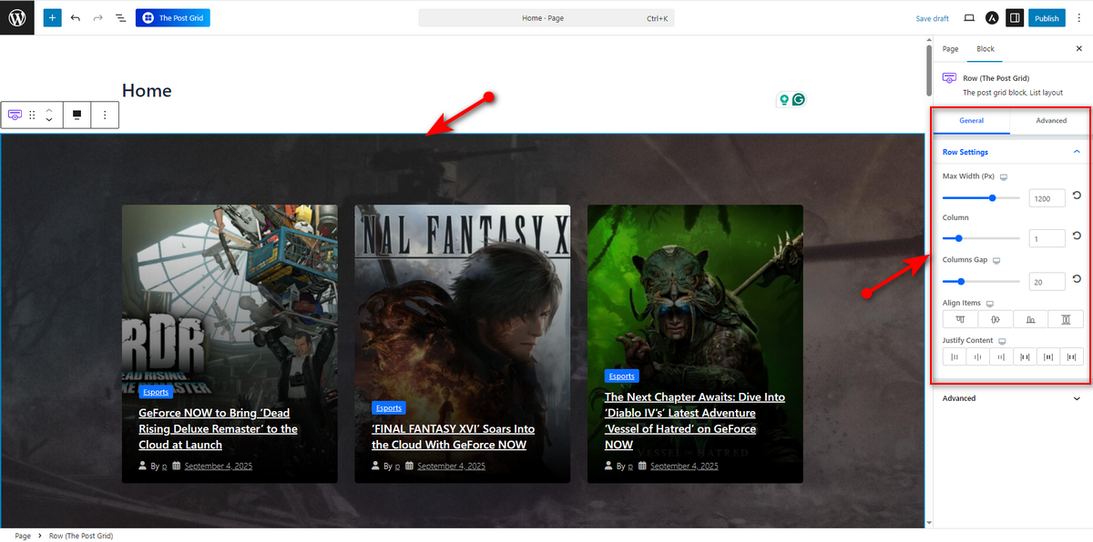Select the Advanced settings tab
Image resolution: width=1093 pixels, height=542 pixels.
coord(1051,121)
